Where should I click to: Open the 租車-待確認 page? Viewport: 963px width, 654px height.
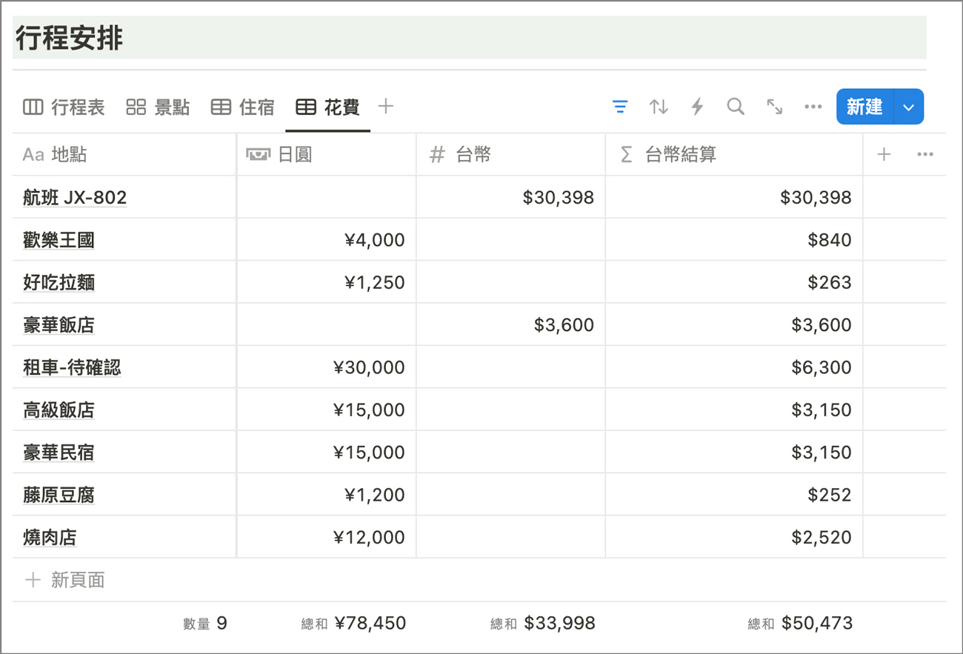[72, 367]
